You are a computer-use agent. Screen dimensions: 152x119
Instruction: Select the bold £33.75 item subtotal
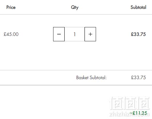click(x=138, y=34)
